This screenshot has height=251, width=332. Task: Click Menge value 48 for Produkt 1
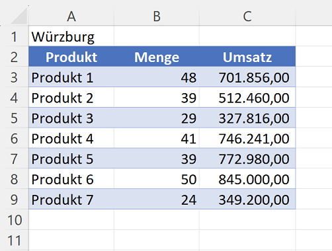point(157,77)
